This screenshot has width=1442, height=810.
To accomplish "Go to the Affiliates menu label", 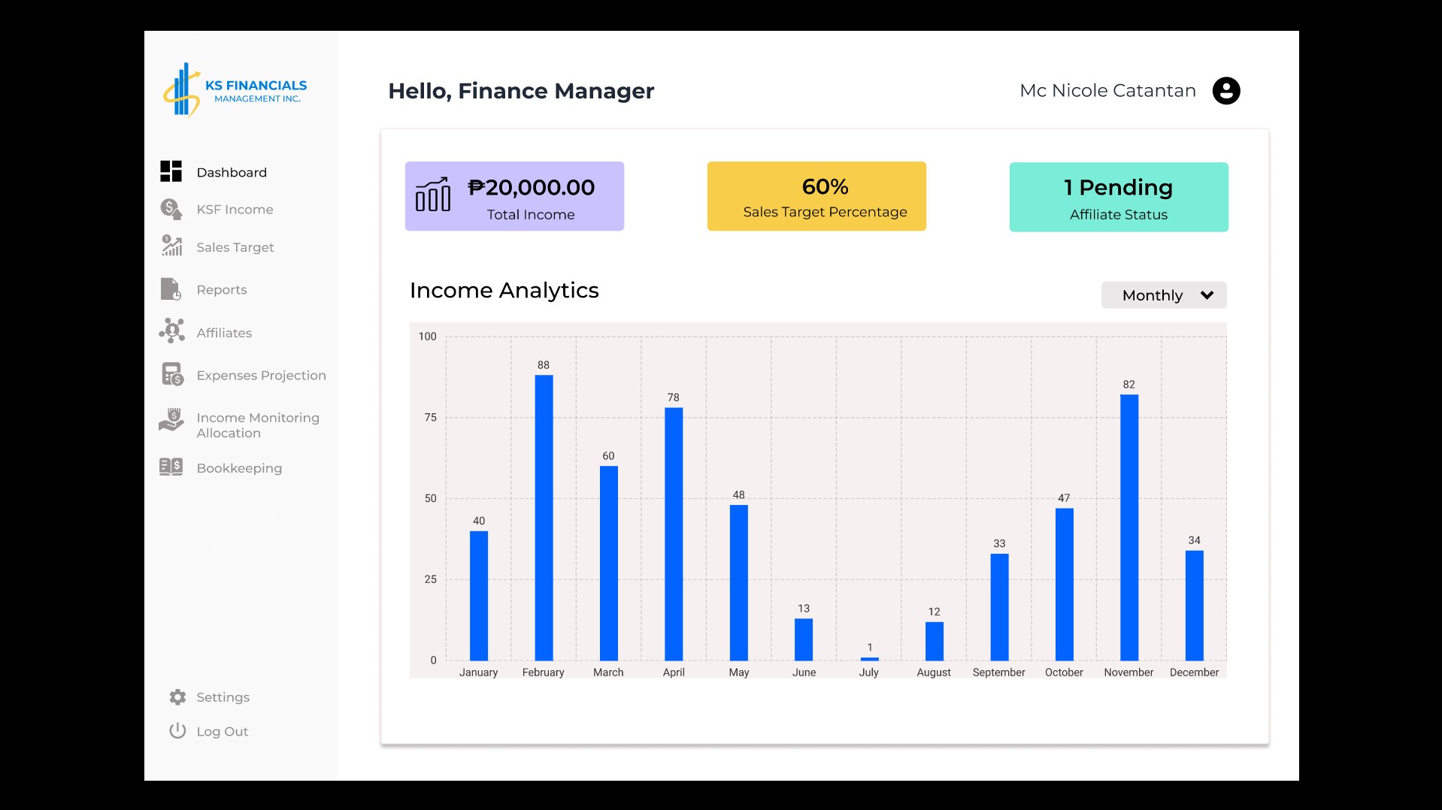I will tap(224, 333).
